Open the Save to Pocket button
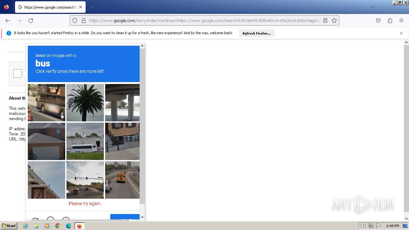The height and width of the screenshot is (230, 409). pyautogui.click(x=378, y=20)
